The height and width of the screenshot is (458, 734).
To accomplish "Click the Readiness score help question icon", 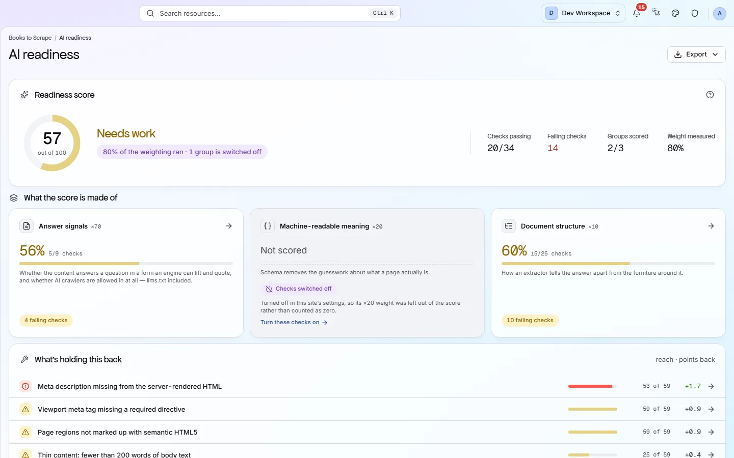I will click(710, 95).
